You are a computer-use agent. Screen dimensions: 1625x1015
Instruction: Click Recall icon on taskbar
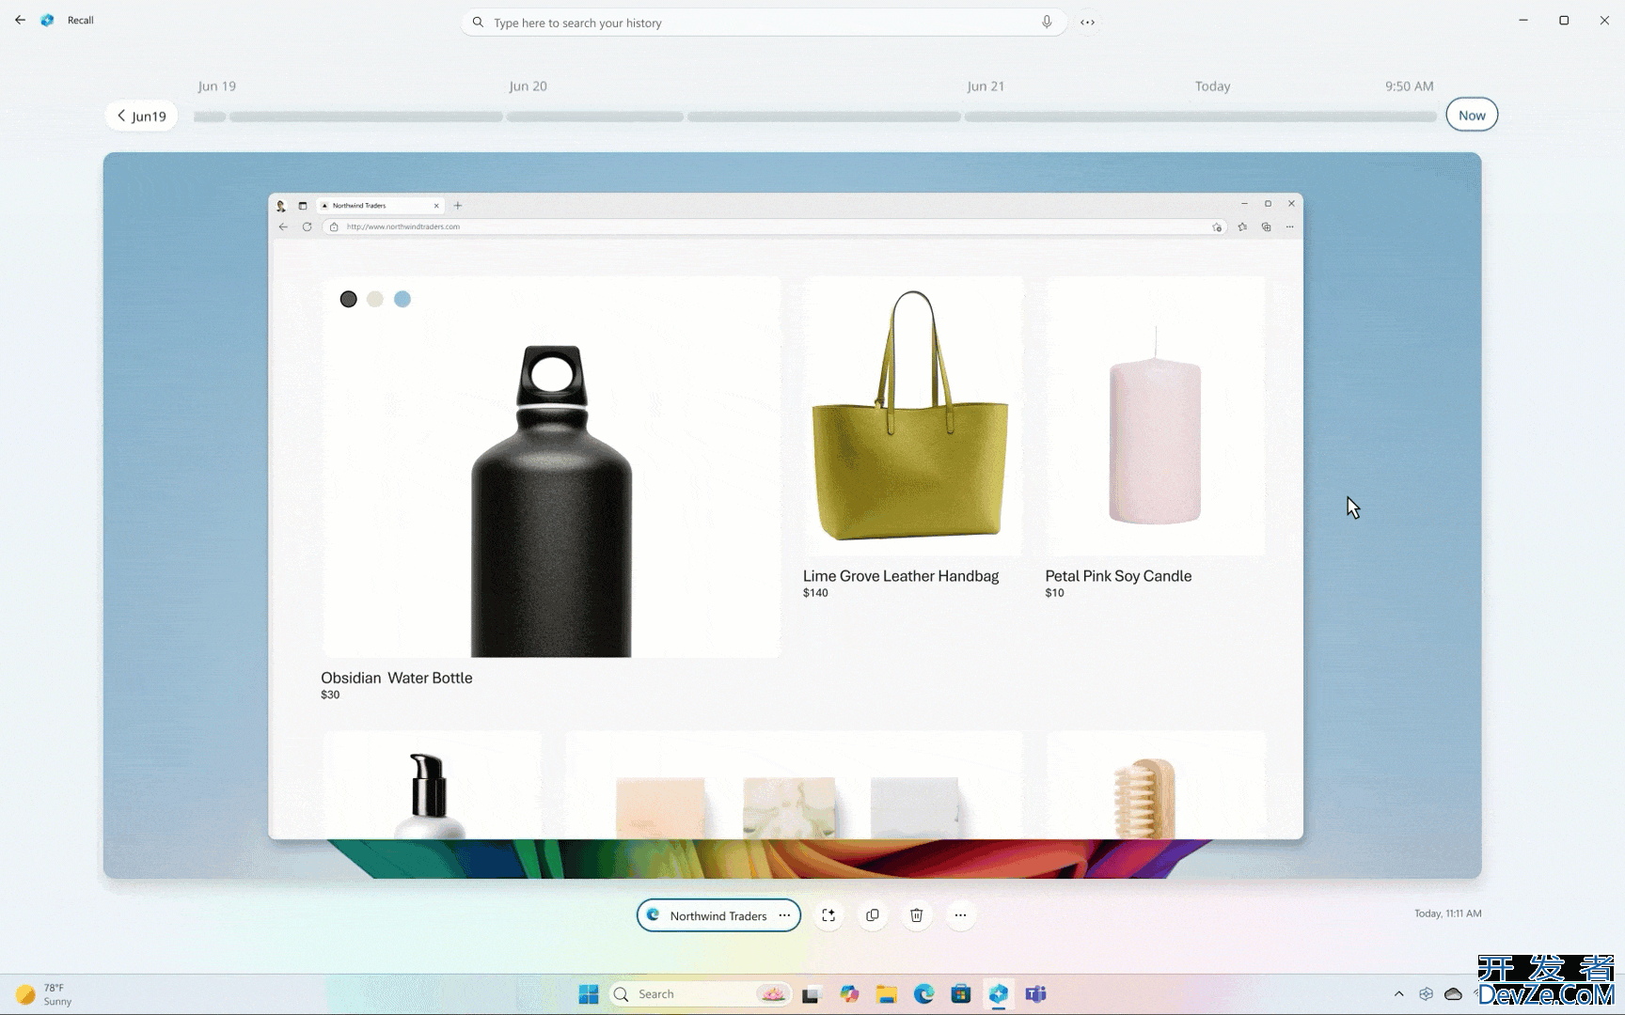click(x=998, y=994)
